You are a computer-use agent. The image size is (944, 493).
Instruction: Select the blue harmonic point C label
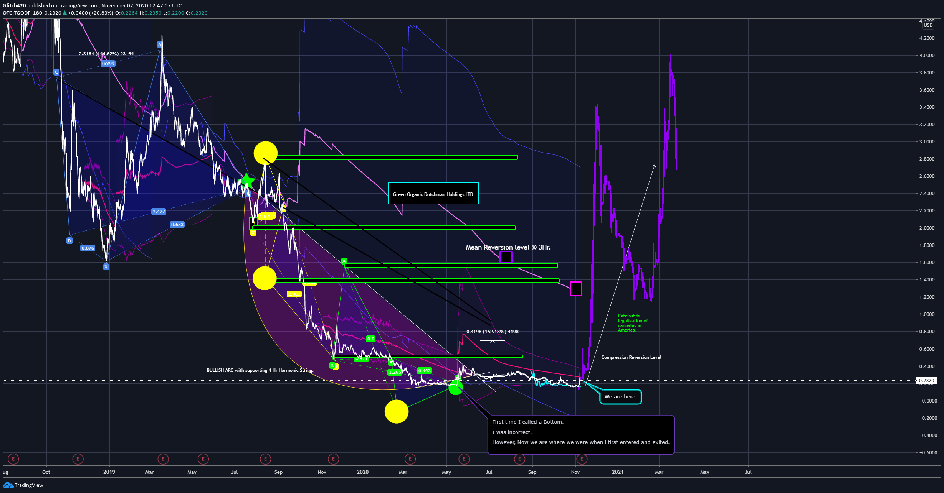tap(56, 72)
